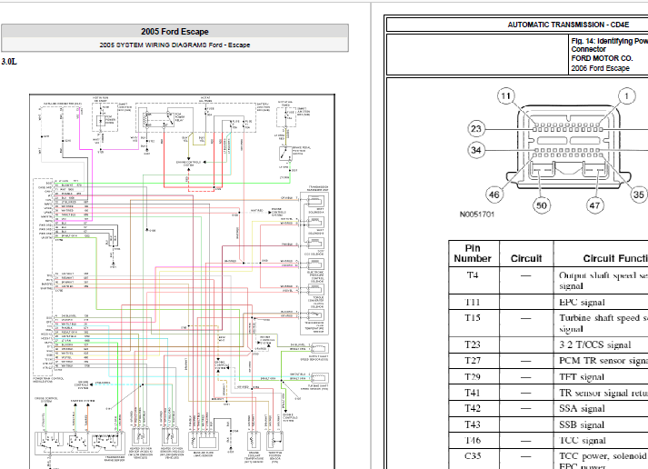Select pin cell "T29"
The height and width of the screenshot is (469, 648).
pyautogui.click(x=473, y=377)
